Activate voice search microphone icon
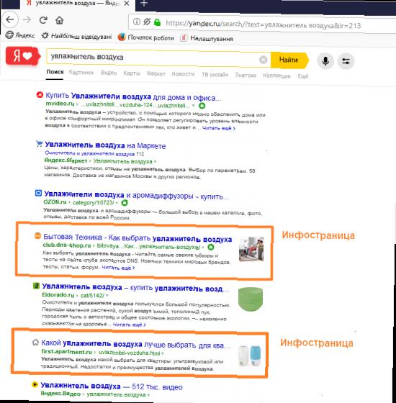The width and height of the screenshot is (396, 403). [x=325, y=61]
